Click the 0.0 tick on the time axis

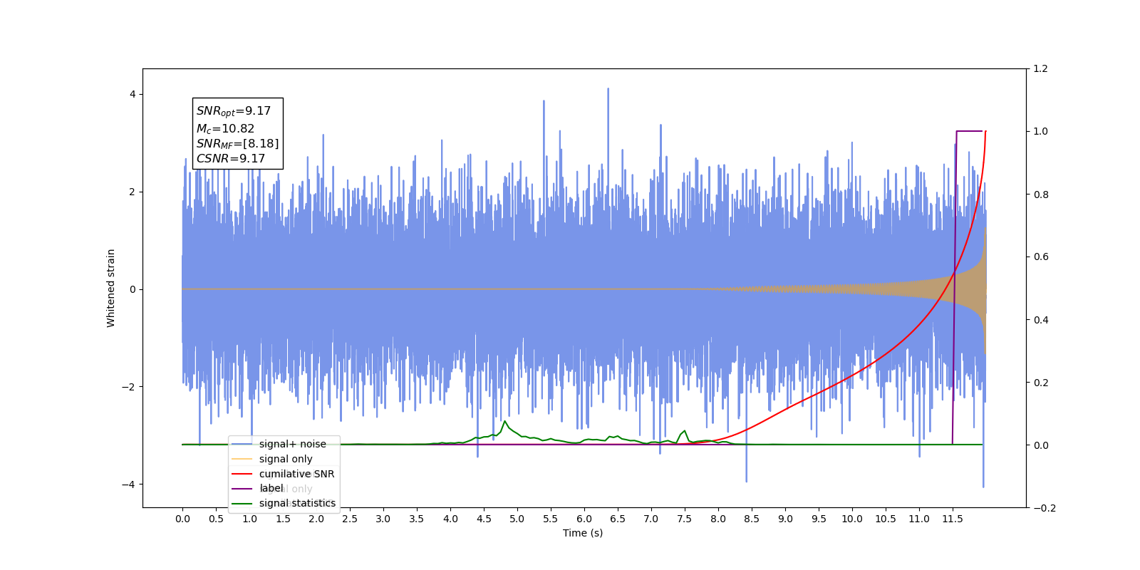(182, 519)
